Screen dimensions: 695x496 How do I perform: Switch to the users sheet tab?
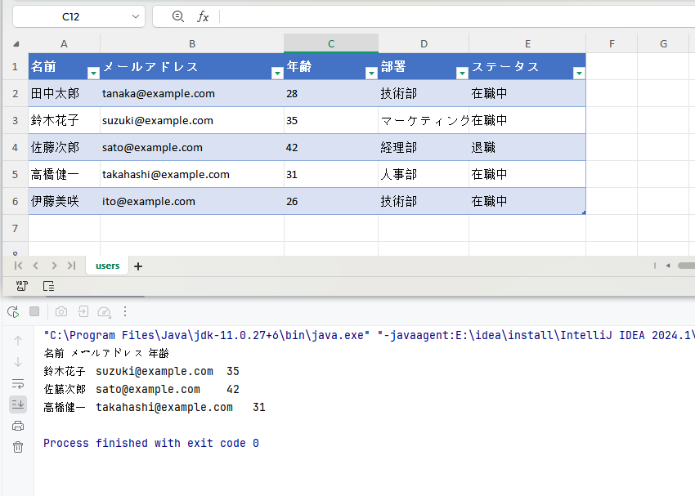coord(107,266)
